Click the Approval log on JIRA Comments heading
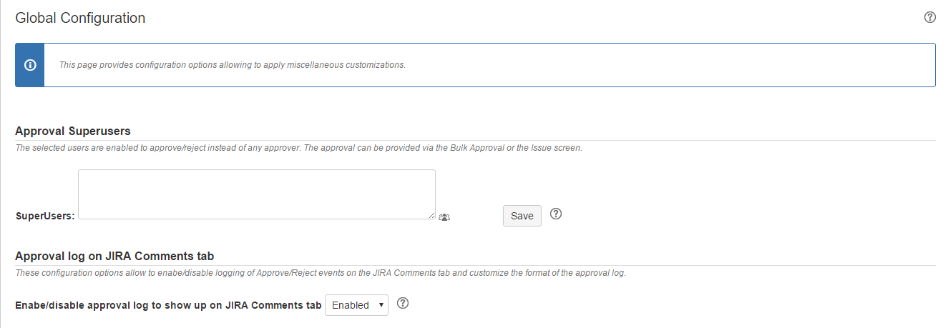 tap(114, 256)
